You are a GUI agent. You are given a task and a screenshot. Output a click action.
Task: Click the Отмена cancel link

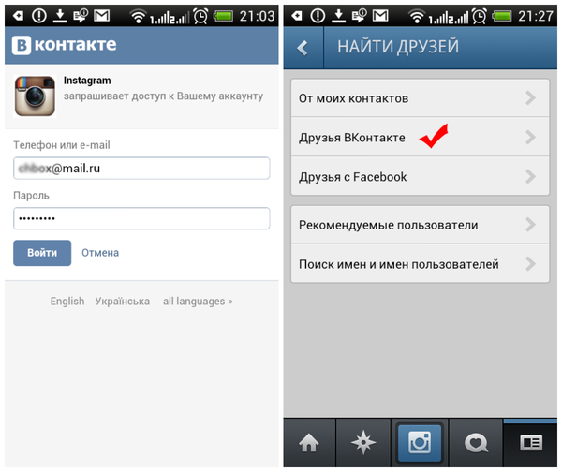tap(100, 253)
